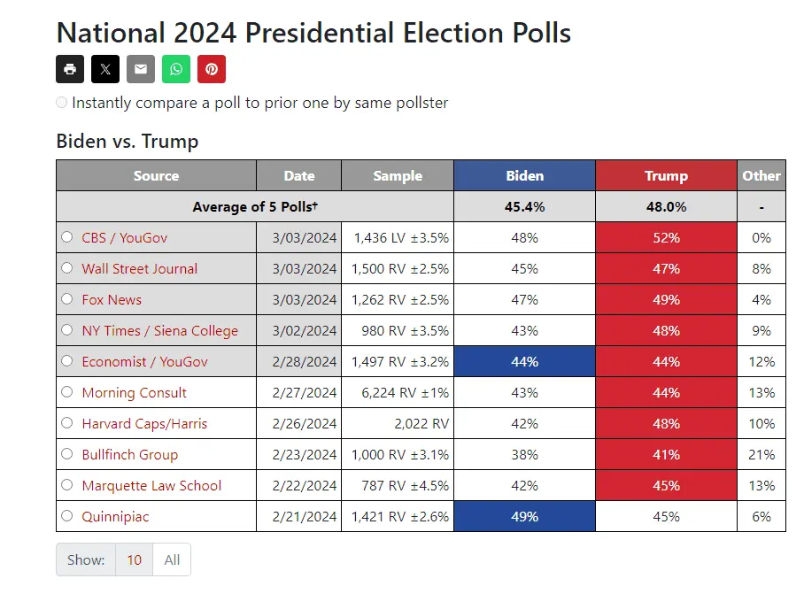Screen dimensions: 804x594
Task: Enable instant poll comparison radio button
Action: coord(62,103)
